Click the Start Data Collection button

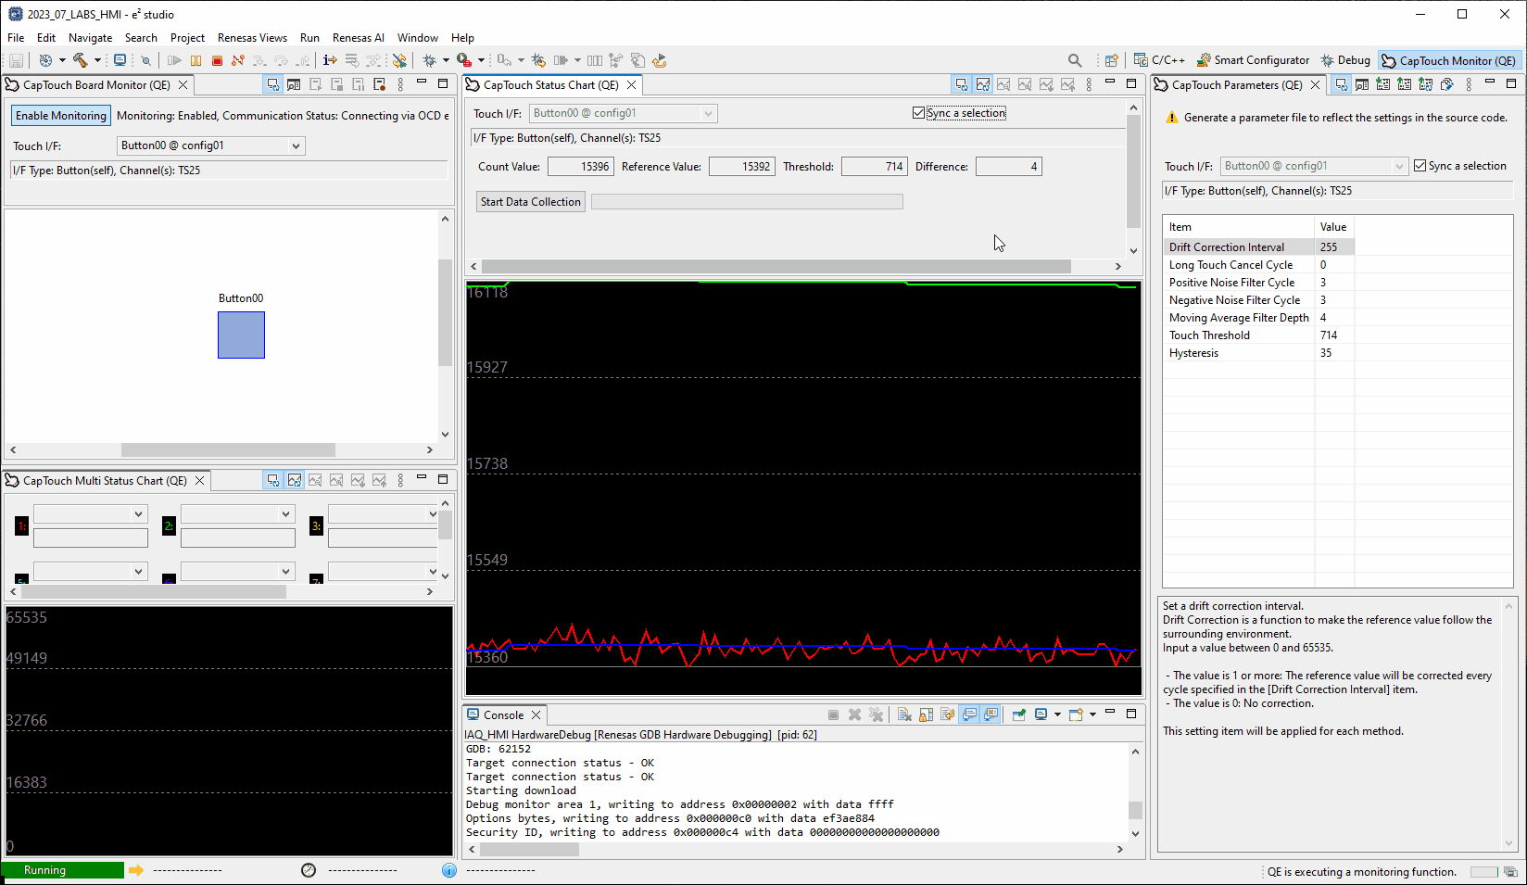[x=531, y=202]
